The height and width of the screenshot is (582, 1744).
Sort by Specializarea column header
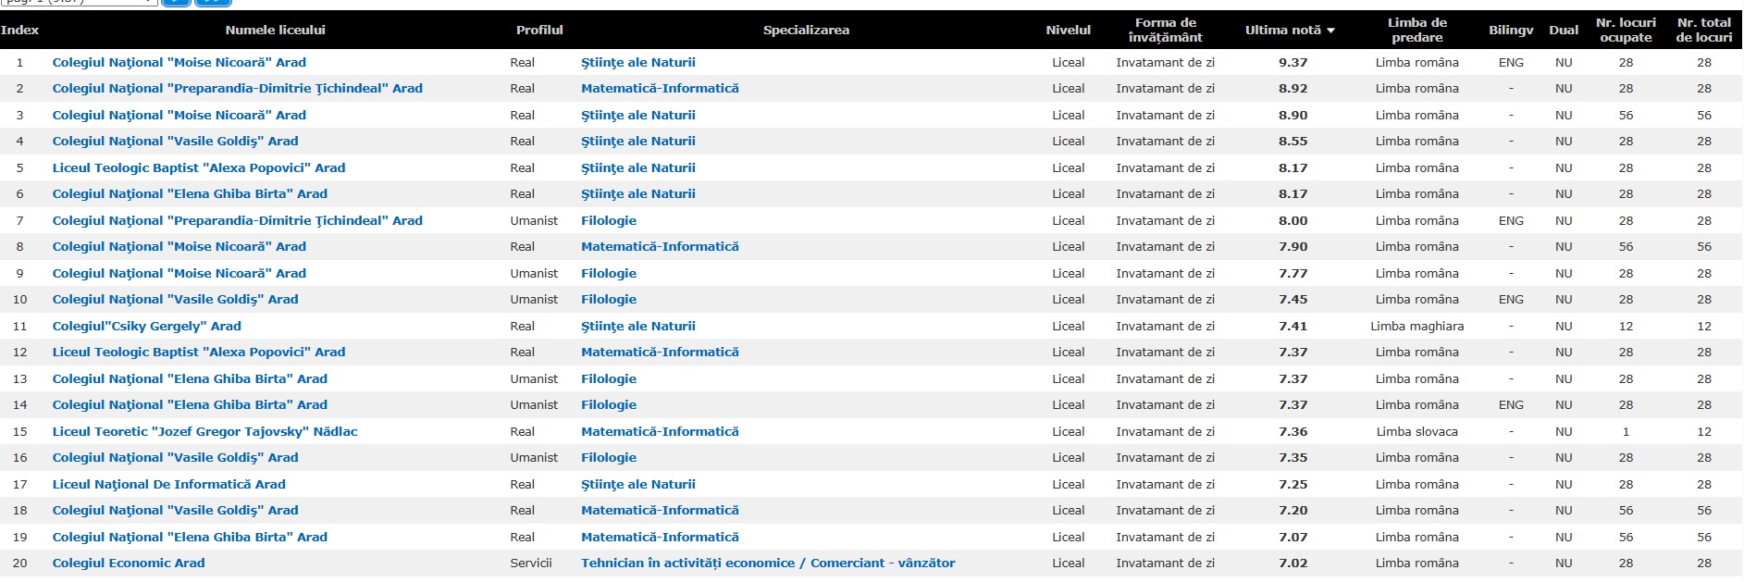point(806,30)
